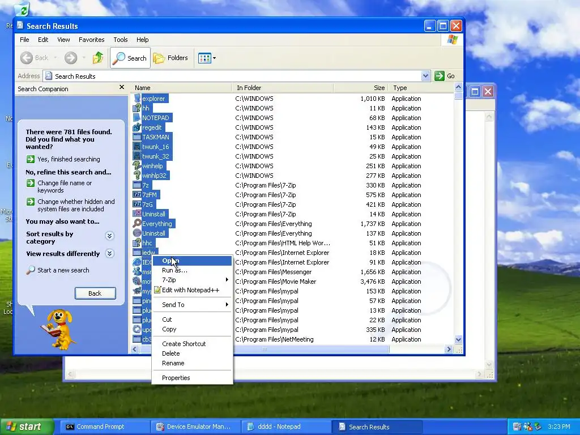
Task: Click the vertical scrollbar up arrow
Action: pos(458,87)
